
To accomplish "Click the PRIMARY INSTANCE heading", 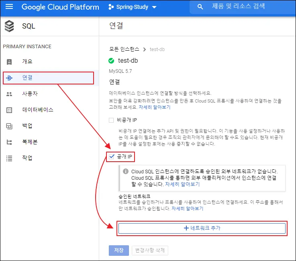I will pyautogui.click(x=27, y=47).
